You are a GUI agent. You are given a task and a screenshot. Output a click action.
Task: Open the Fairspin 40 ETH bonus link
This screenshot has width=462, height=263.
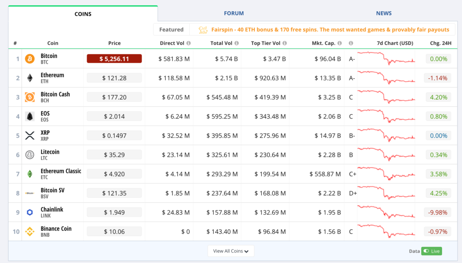[330, 30]
